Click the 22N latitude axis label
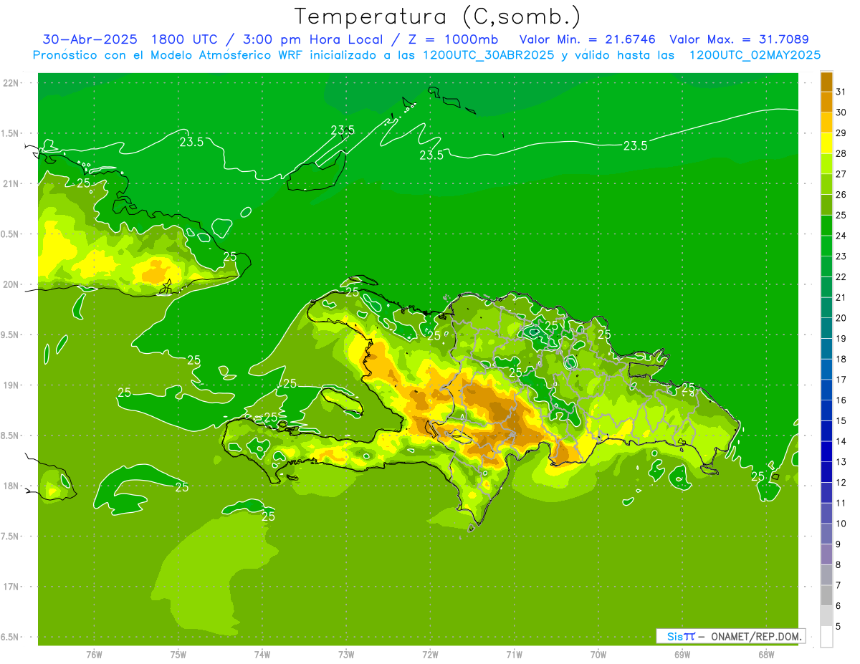 tap(12, 83)
